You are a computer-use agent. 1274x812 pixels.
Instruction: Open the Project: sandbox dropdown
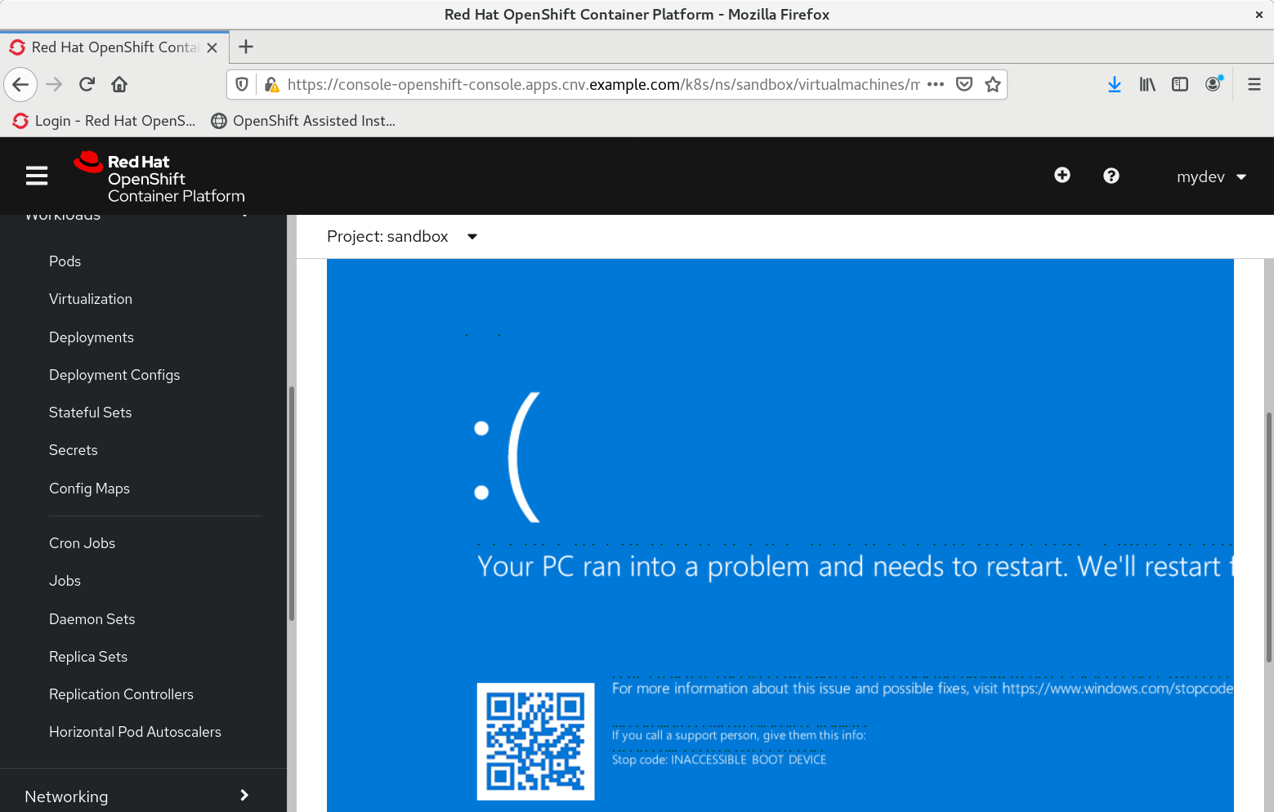click(401, 237)
